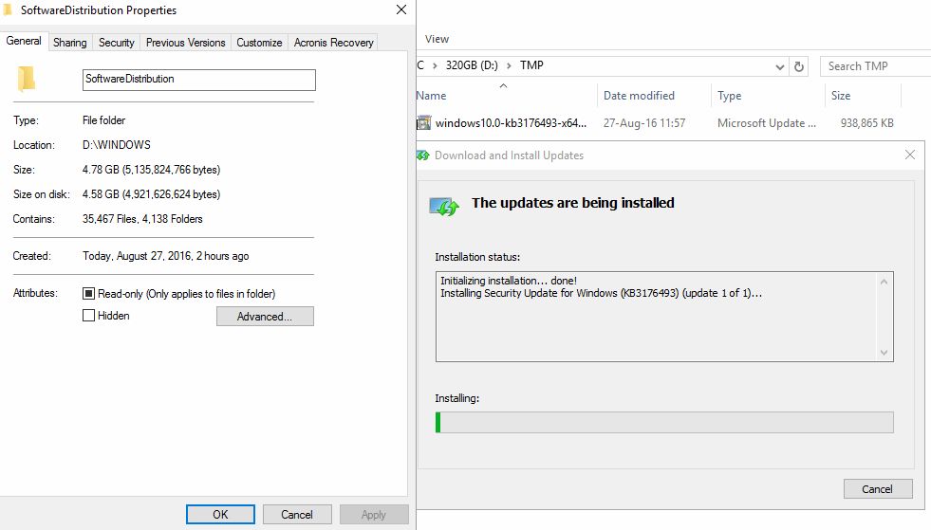Viewport: 931px width, 530px height.
Task: Click the '4.58 GB (4,921,626,624 bytes)' value
Action: coord(152,194)
